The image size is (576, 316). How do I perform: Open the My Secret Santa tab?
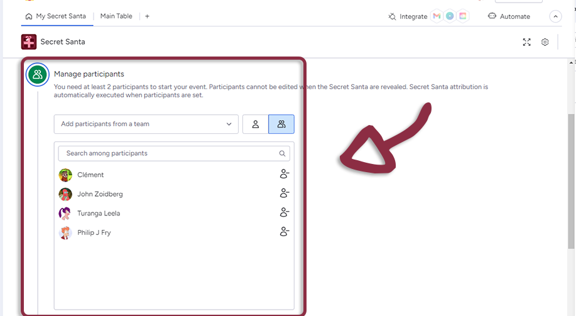(57, 16)
